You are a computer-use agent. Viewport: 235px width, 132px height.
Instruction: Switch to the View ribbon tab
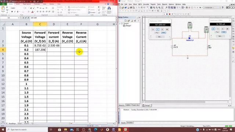pyautogui.click(x=59, y=4)
